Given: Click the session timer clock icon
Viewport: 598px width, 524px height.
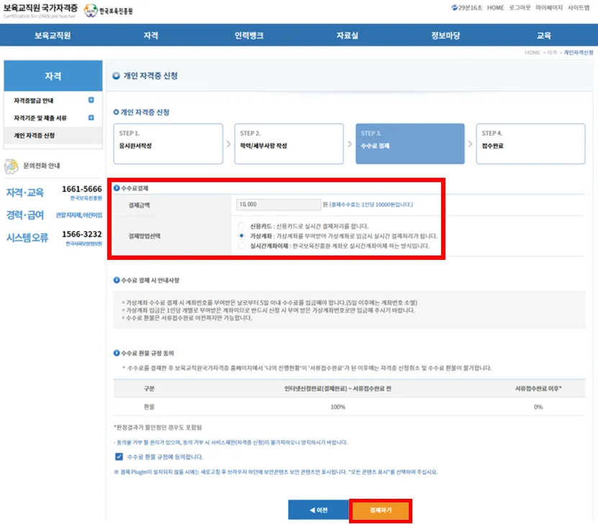Looking at the screenshot, I should [x=454, y=8].
